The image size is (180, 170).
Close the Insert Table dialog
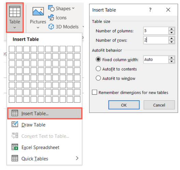[x=168, y=10]
